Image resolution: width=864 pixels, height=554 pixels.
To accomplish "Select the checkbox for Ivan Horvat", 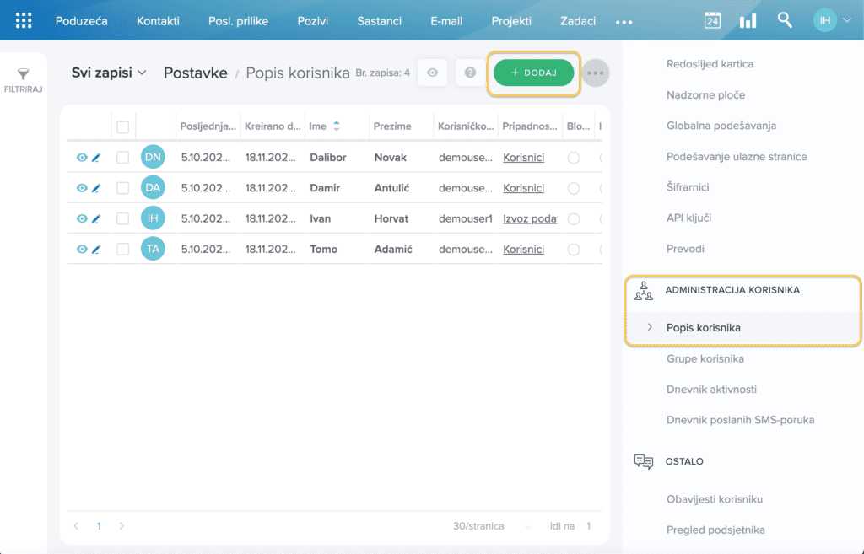I will point(123,218).
